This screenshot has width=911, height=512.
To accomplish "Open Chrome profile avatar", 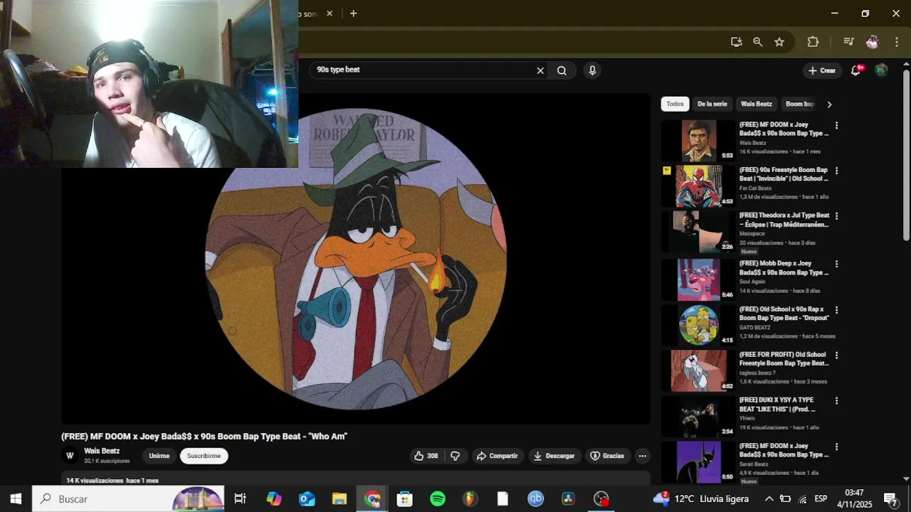I will (x=872, y=42).
